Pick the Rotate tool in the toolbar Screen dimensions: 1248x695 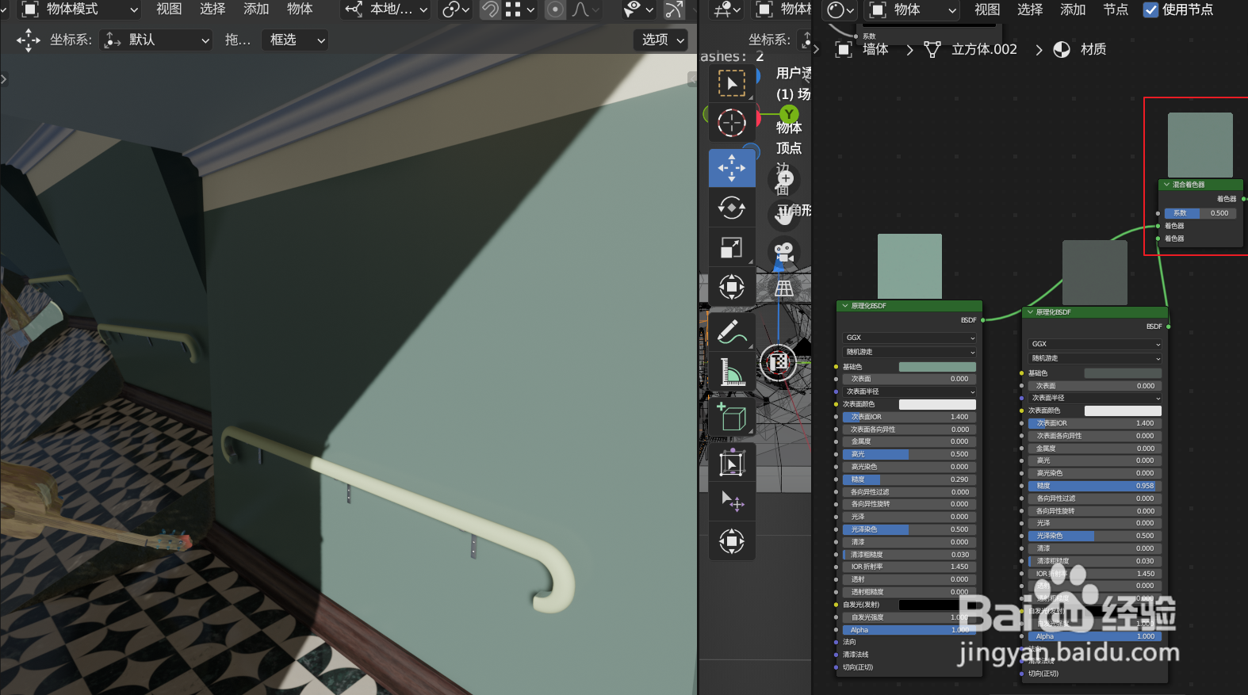click(732, 208)
